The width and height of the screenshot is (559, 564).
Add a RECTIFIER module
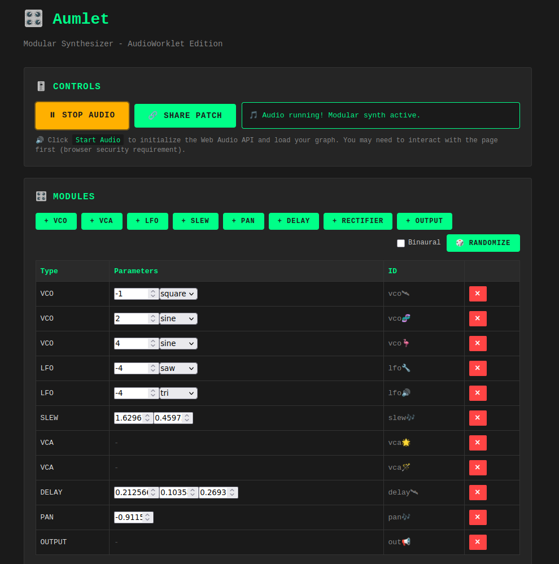357,221
